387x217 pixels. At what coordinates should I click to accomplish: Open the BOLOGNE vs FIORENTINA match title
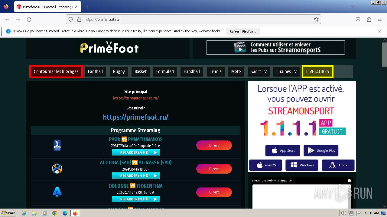point(136,186)
